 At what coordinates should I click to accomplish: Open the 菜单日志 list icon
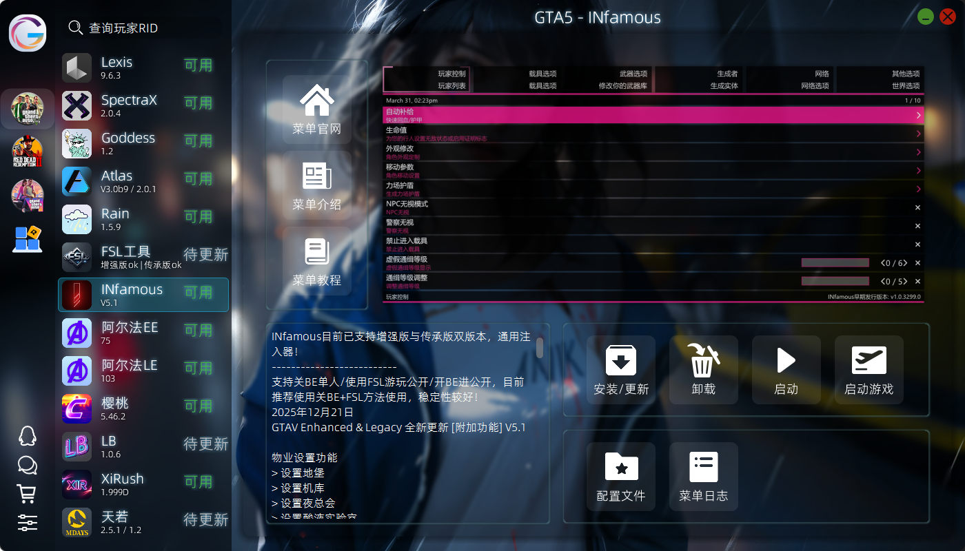pos(703,468)
